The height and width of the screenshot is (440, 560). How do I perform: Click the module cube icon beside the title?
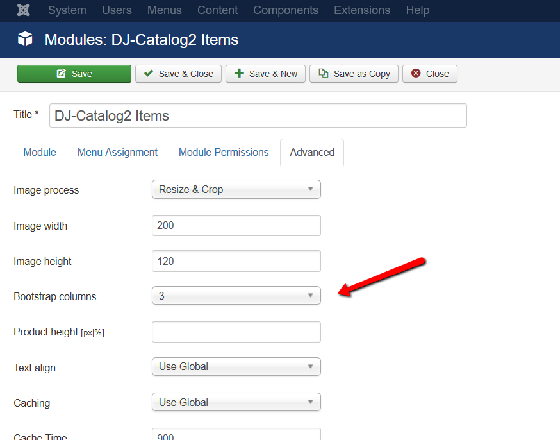26,39
